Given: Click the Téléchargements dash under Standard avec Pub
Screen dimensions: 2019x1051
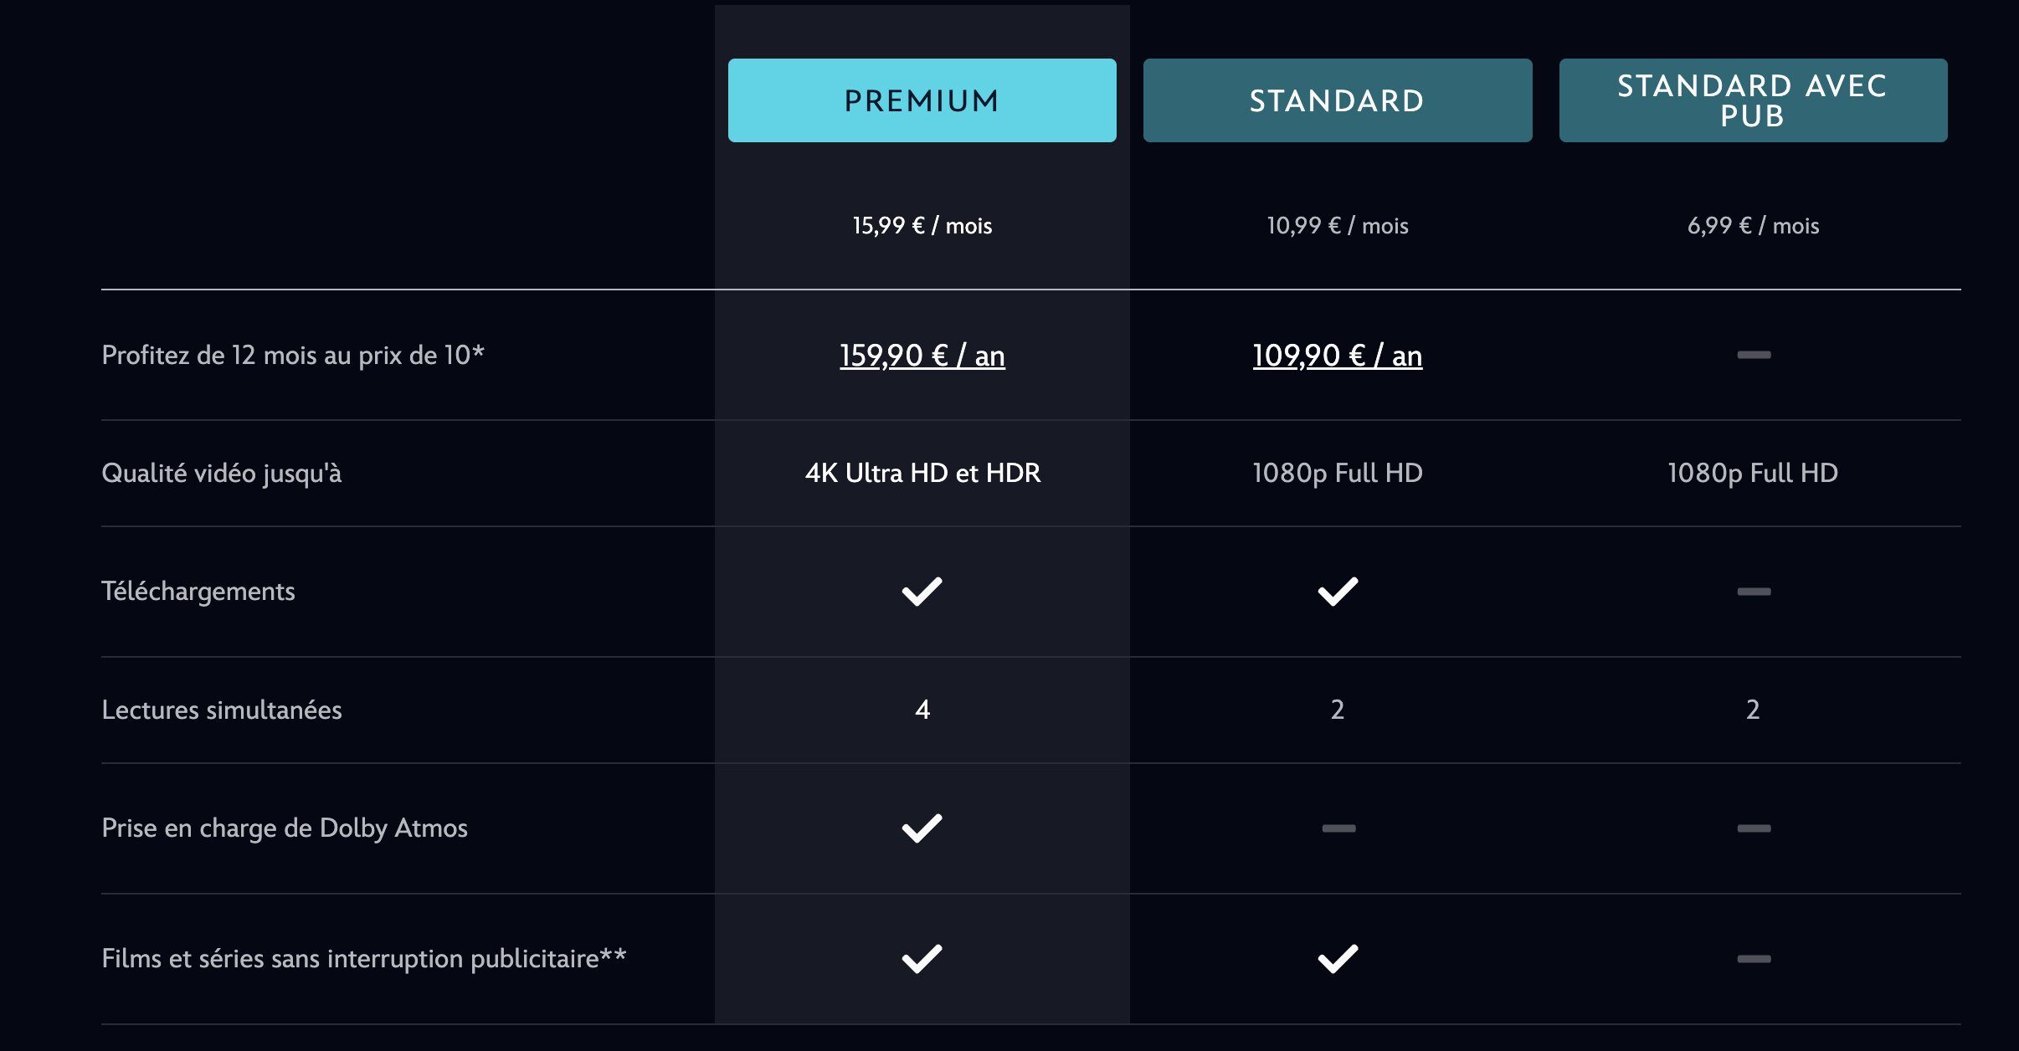Looking at the screenshot, I should tap(1754, 591).
